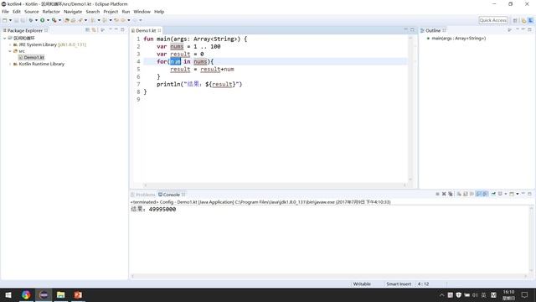This screenshot has height=302, width=536.
Task: Open the Open Console dropdown arrow
Action: [x=518, y=194]
